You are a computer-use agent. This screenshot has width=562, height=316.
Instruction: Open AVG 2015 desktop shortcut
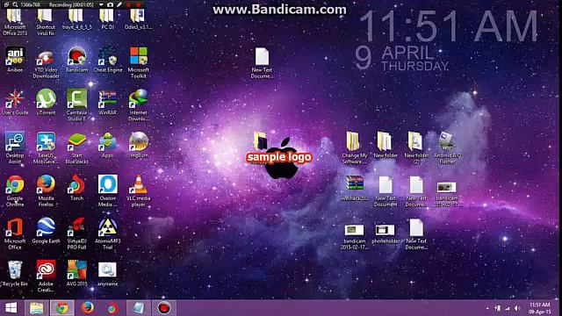point(76,273)
